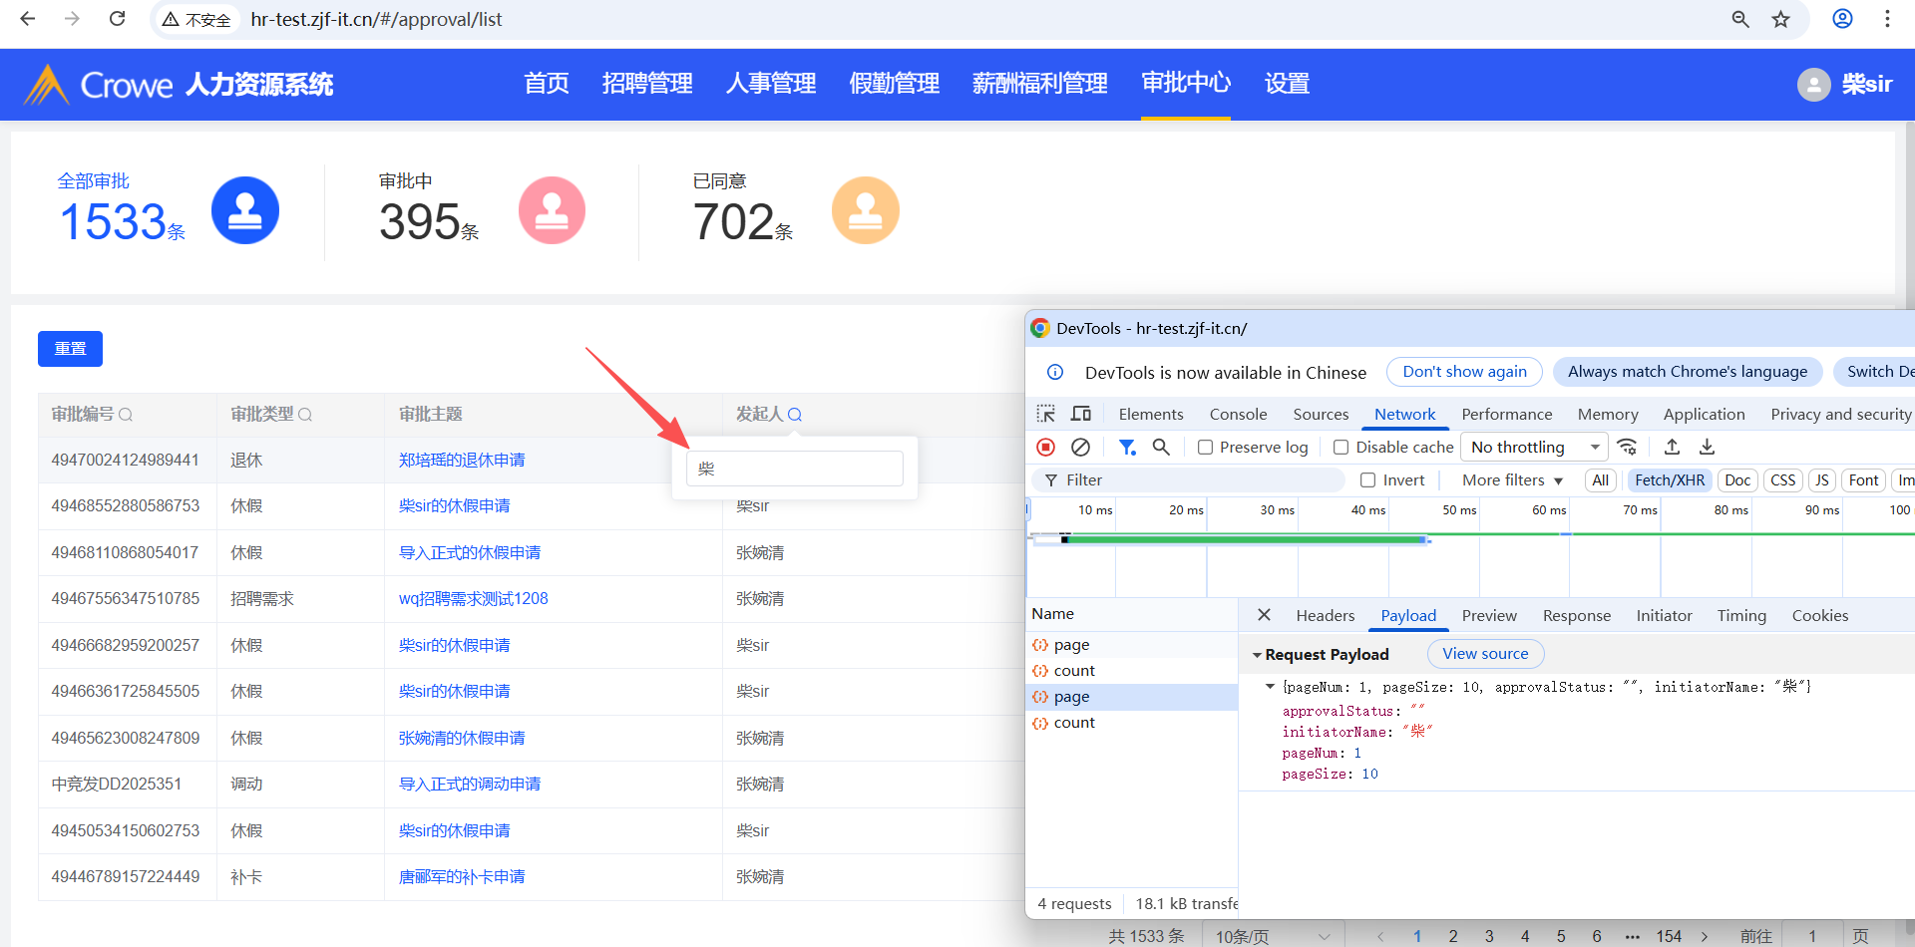Stop recording the network log
Screen dimensions: 1915x947
pos(1046,447)
